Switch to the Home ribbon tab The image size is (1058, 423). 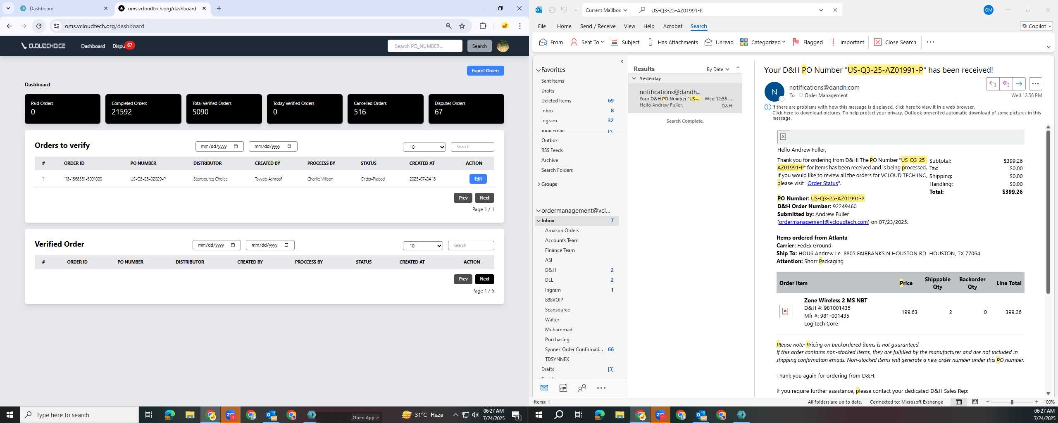pyautogui.click(x=564, y=26)
